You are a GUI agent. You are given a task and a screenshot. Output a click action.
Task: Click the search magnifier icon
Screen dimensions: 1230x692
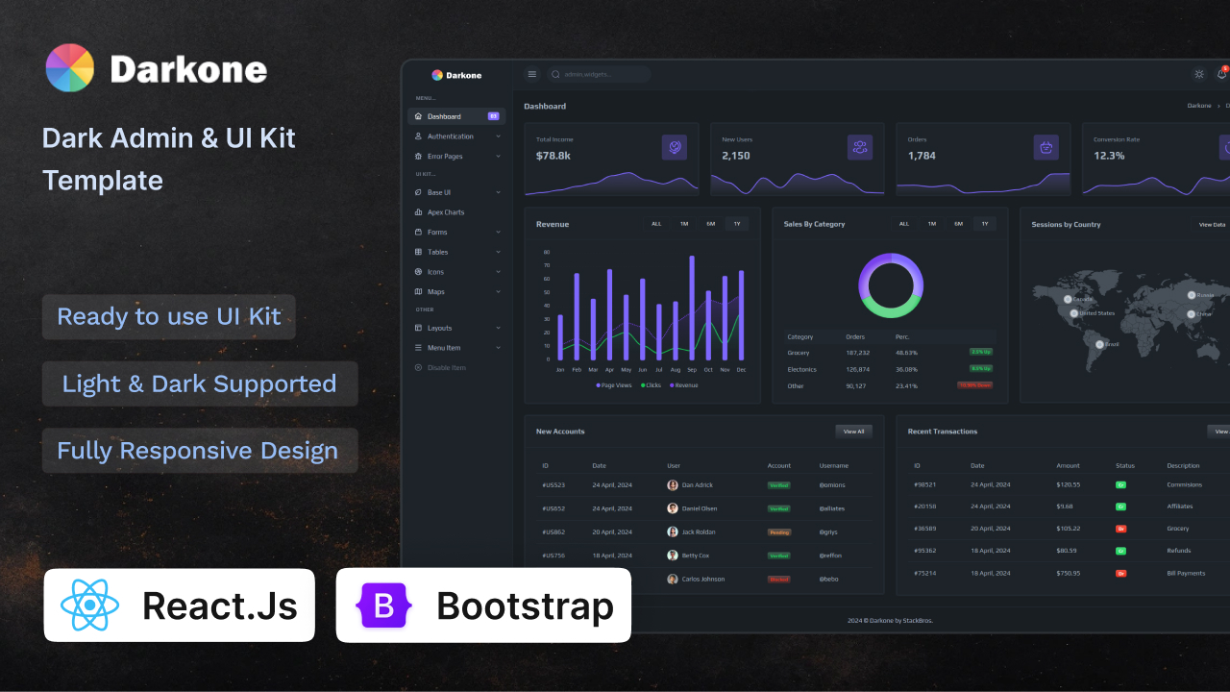click(x=556, y=74)
